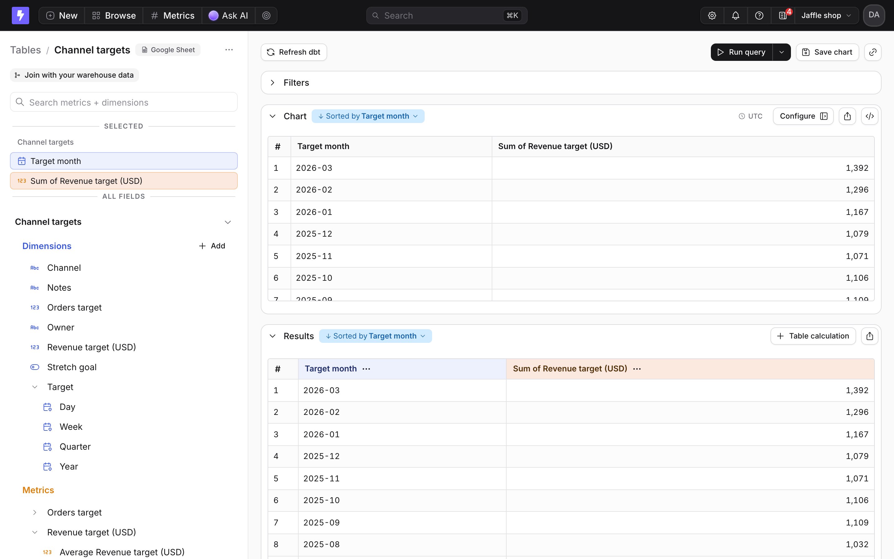The width and height of the screenshot is (894, 559).
Task: Open Sum of Revenue target column options
Action: [x=637, y=369]
